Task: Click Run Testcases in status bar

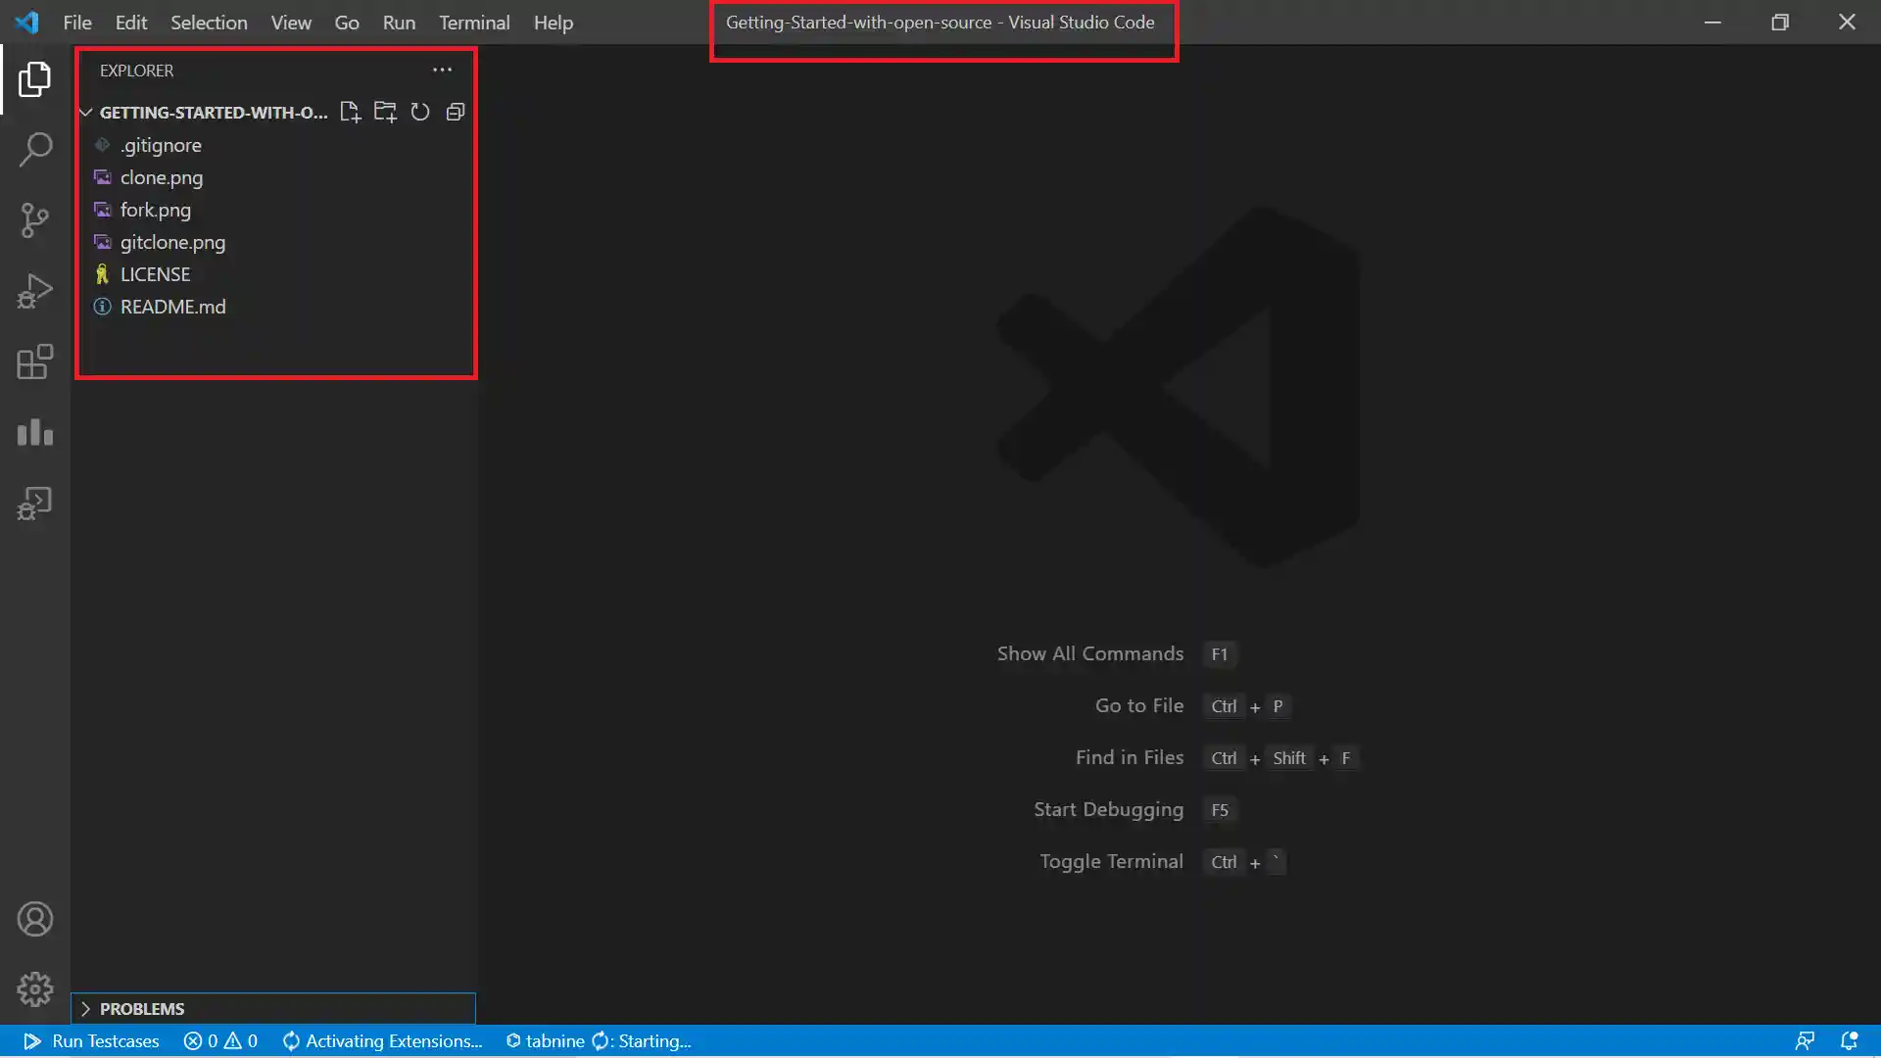Action: 92,1040
